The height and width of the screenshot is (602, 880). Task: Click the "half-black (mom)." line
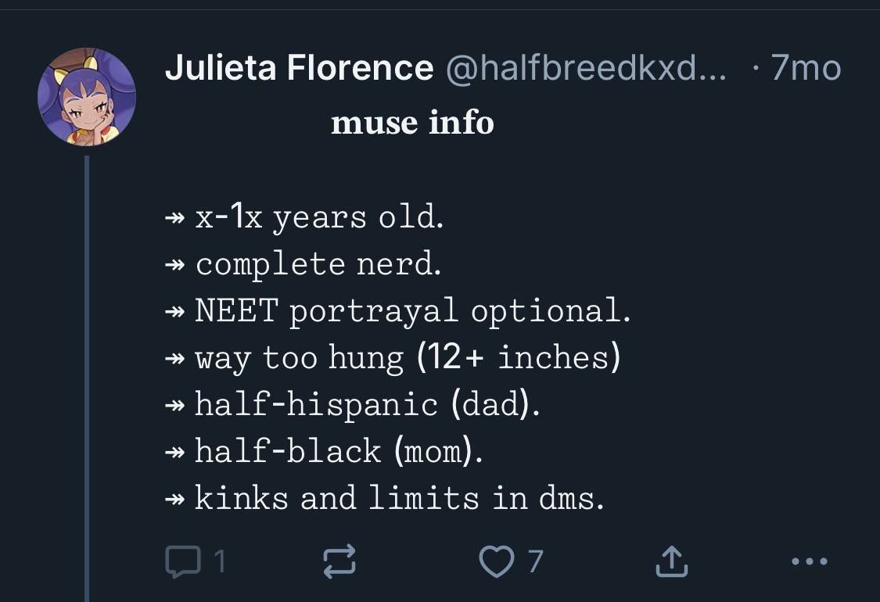pyautogui.click(x=338, y=452)
